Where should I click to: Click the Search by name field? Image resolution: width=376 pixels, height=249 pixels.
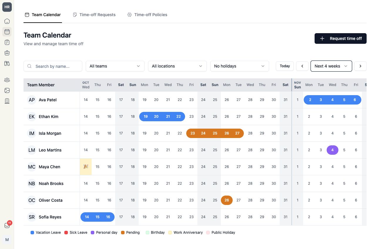pyautogui.click(x=53, y=66)
